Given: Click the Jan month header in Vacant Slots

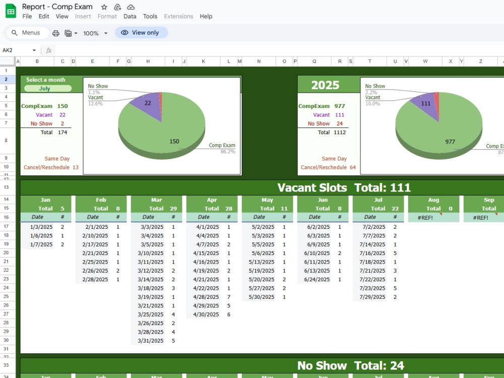Looking at the screenshot, I should point(45,200).
